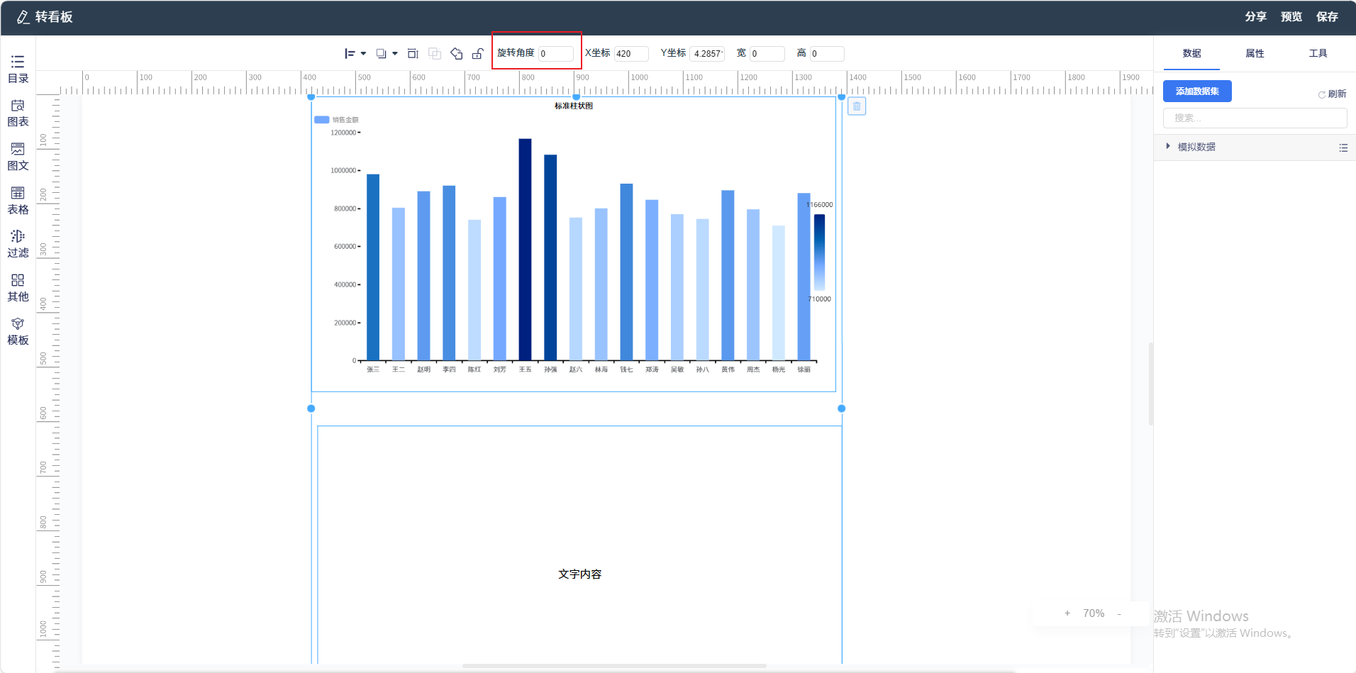Open the 表格 (table) component panel
Image resolution: width=1356 pixels, height=673 pixels.
18,201
